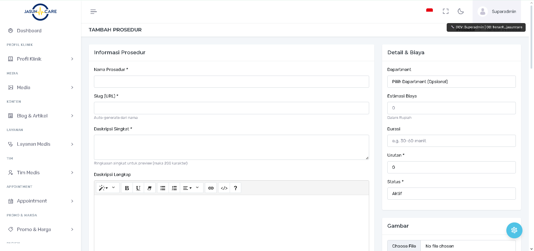The image size is (534, 251).
Task: Toggle dark mode with the moon icon
Action: [x=461, y=12]
